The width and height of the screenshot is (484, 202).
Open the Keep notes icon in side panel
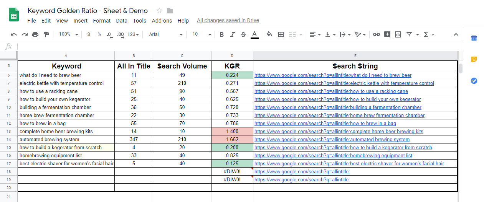coord(474,59)
